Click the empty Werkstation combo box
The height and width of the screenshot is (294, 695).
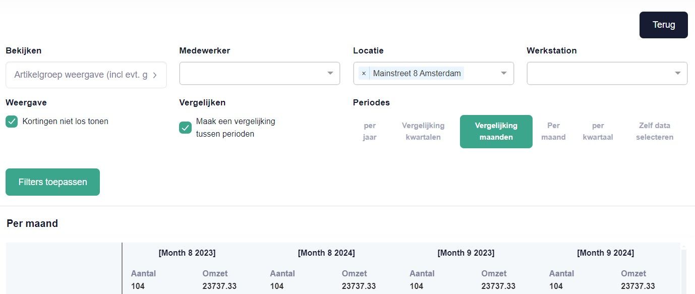tap(600, 73)
